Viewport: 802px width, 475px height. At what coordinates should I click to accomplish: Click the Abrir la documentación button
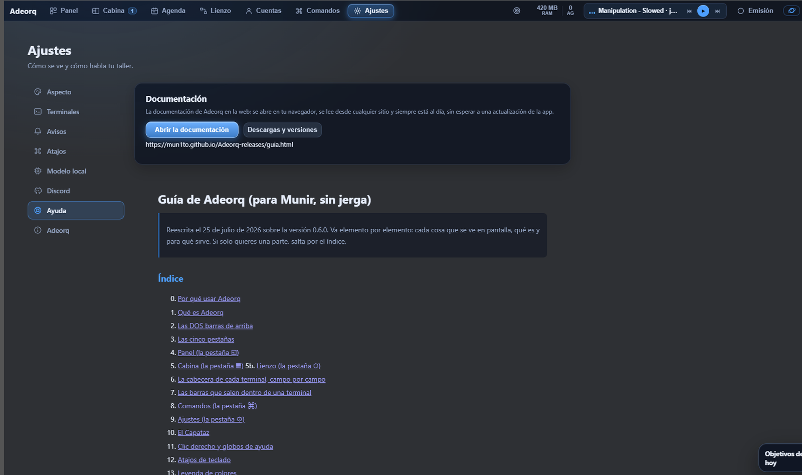click(x=192, y=130)
